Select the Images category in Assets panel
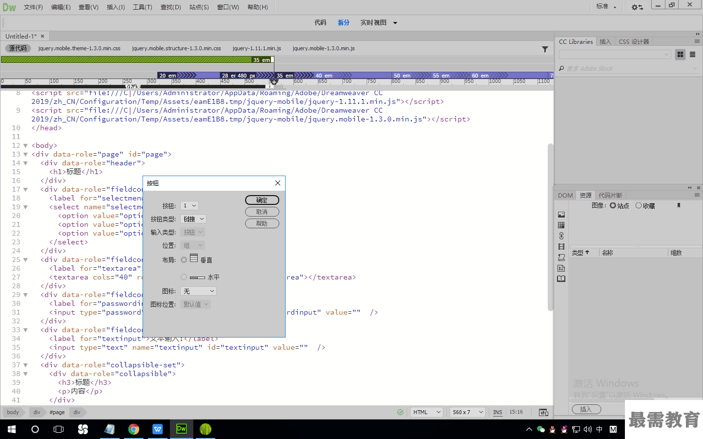Viewport: 703px width, 439px height. pyautogui.click(x=561, y=215)
